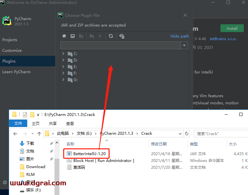
Task: Click the green Install button
Action: [232, 28]
